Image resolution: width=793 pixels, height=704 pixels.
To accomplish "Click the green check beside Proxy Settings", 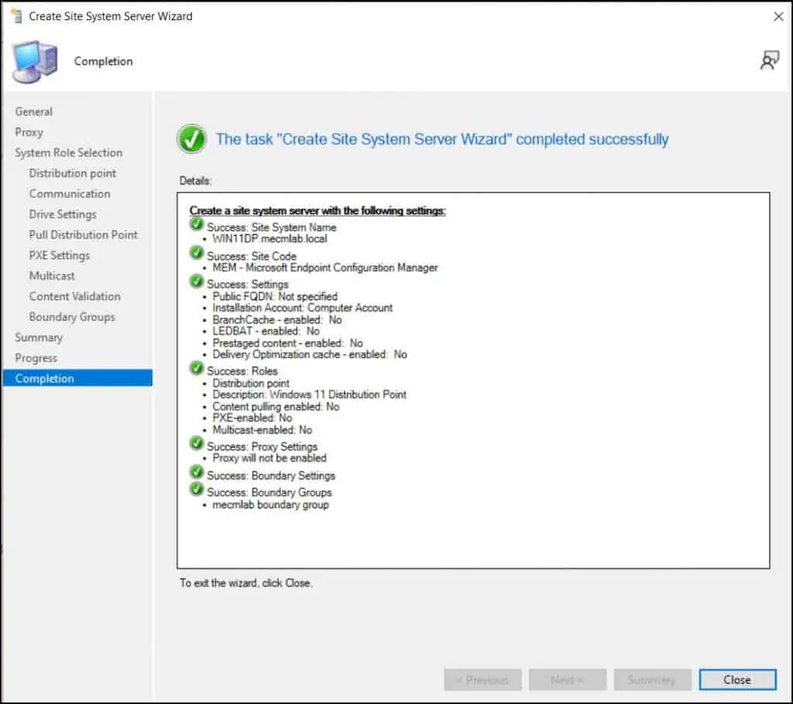I will pyautogui.click(x=197, y=444).
